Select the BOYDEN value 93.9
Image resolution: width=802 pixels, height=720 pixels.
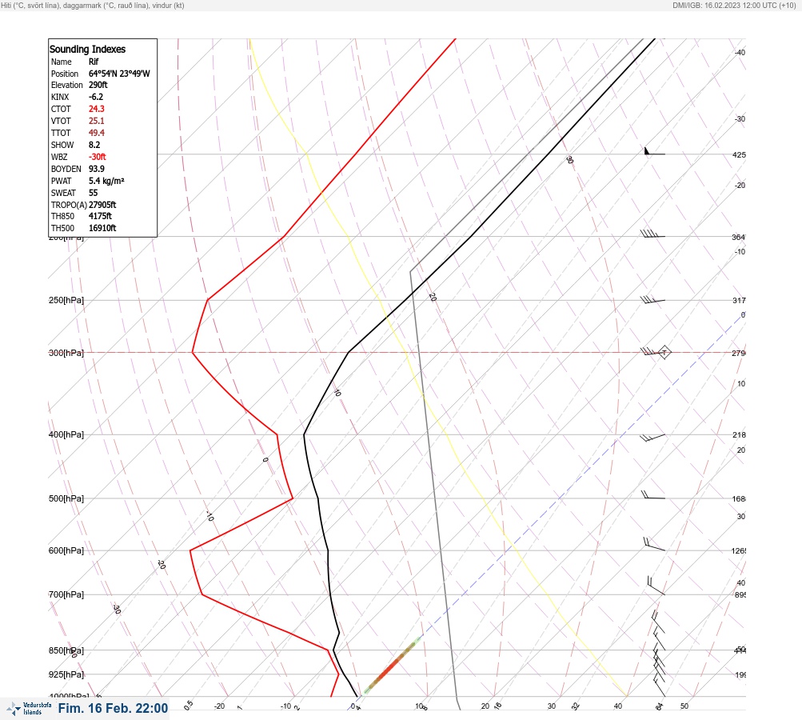coord(97,169)
